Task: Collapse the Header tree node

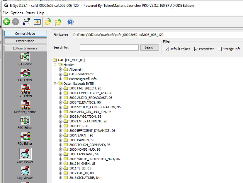Action: pyautogui.click(x=55, y=65)
